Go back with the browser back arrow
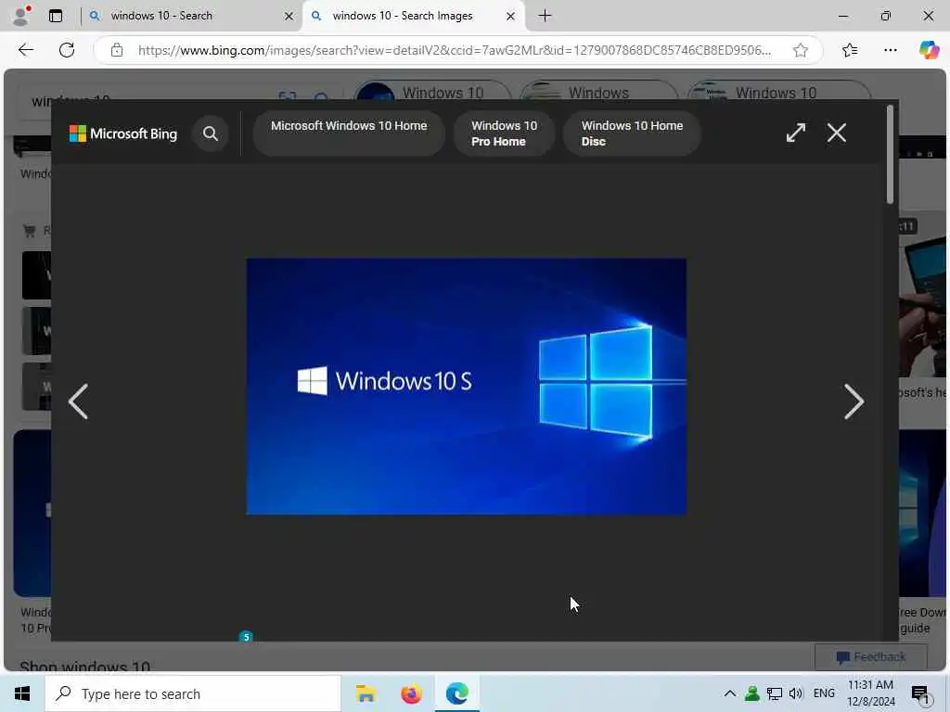This screenshot has height=712, width=950. click(25, 50)
